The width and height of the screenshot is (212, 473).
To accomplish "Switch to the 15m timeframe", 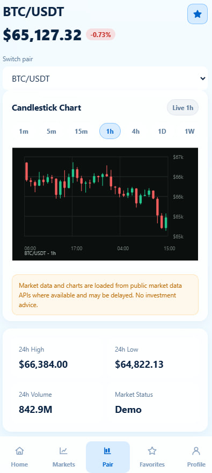I will point(81,131).
